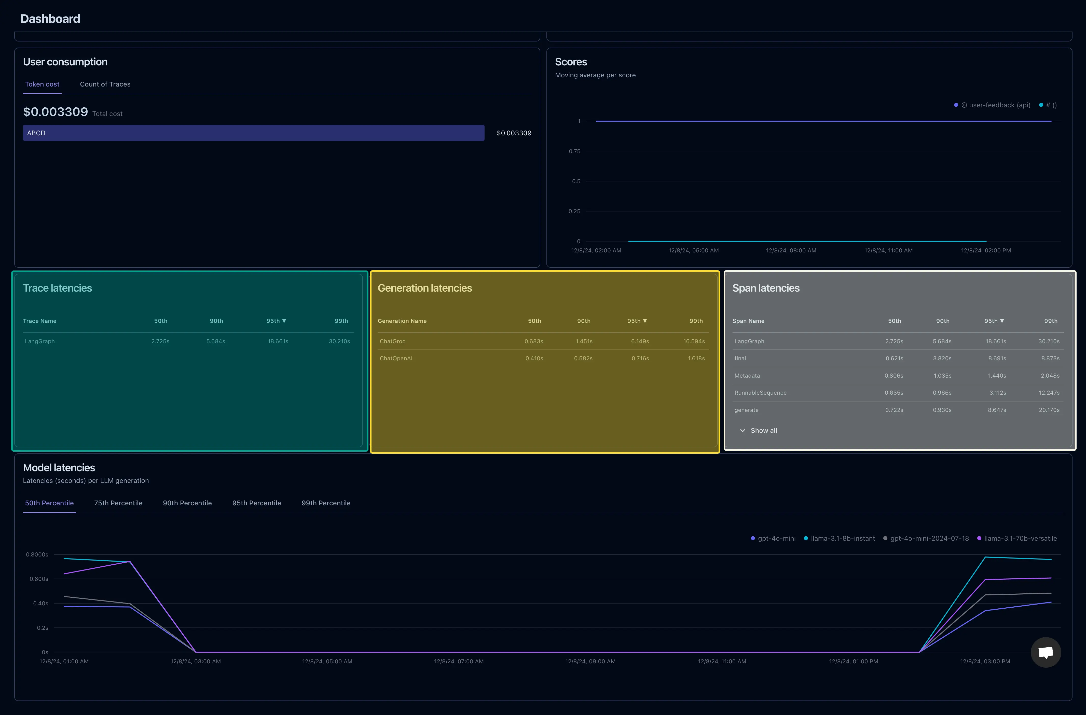Click Show all under Span latencies
Image resolution: width=1086 pixels, height=715 pixels.
764,431
